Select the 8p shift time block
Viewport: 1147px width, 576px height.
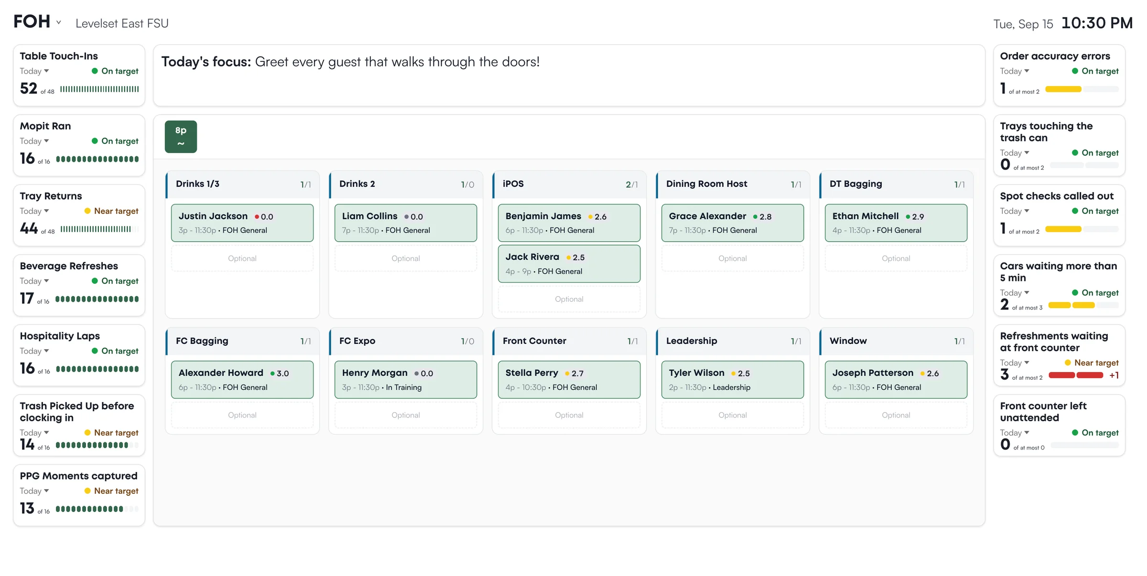pos(181,137)
